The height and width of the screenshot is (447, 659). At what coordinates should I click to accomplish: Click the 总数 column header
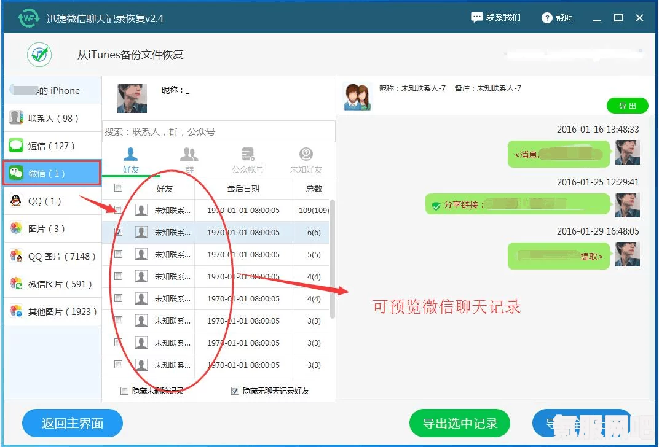(314, 189)
